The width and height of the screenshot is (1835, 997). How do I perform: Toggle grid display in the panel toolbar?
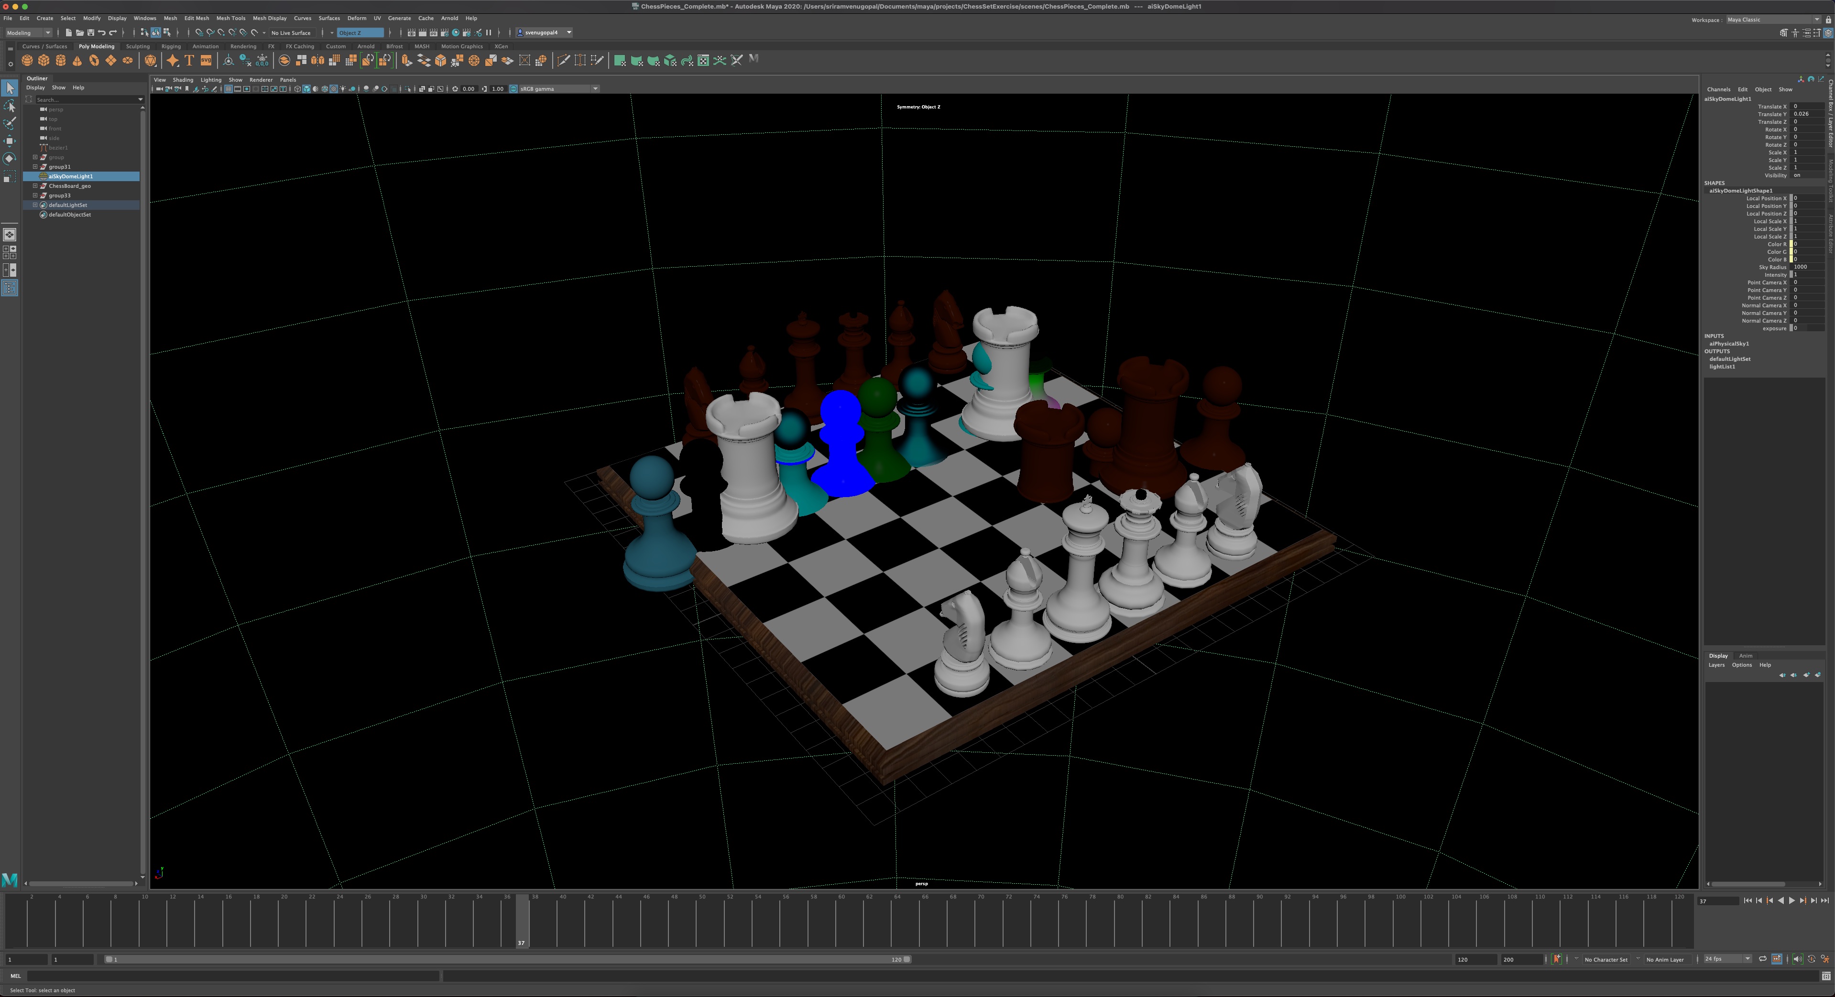pos(228,88)
